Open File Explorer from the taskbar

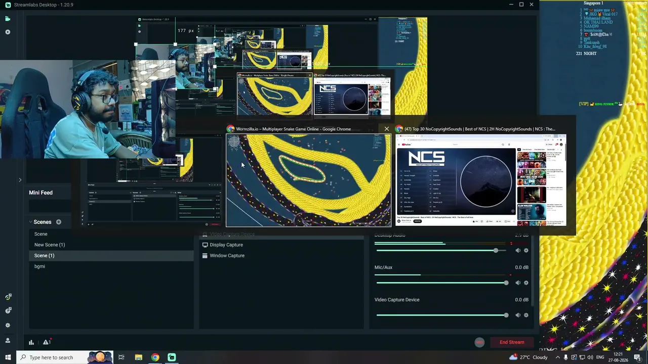[138, 357]
